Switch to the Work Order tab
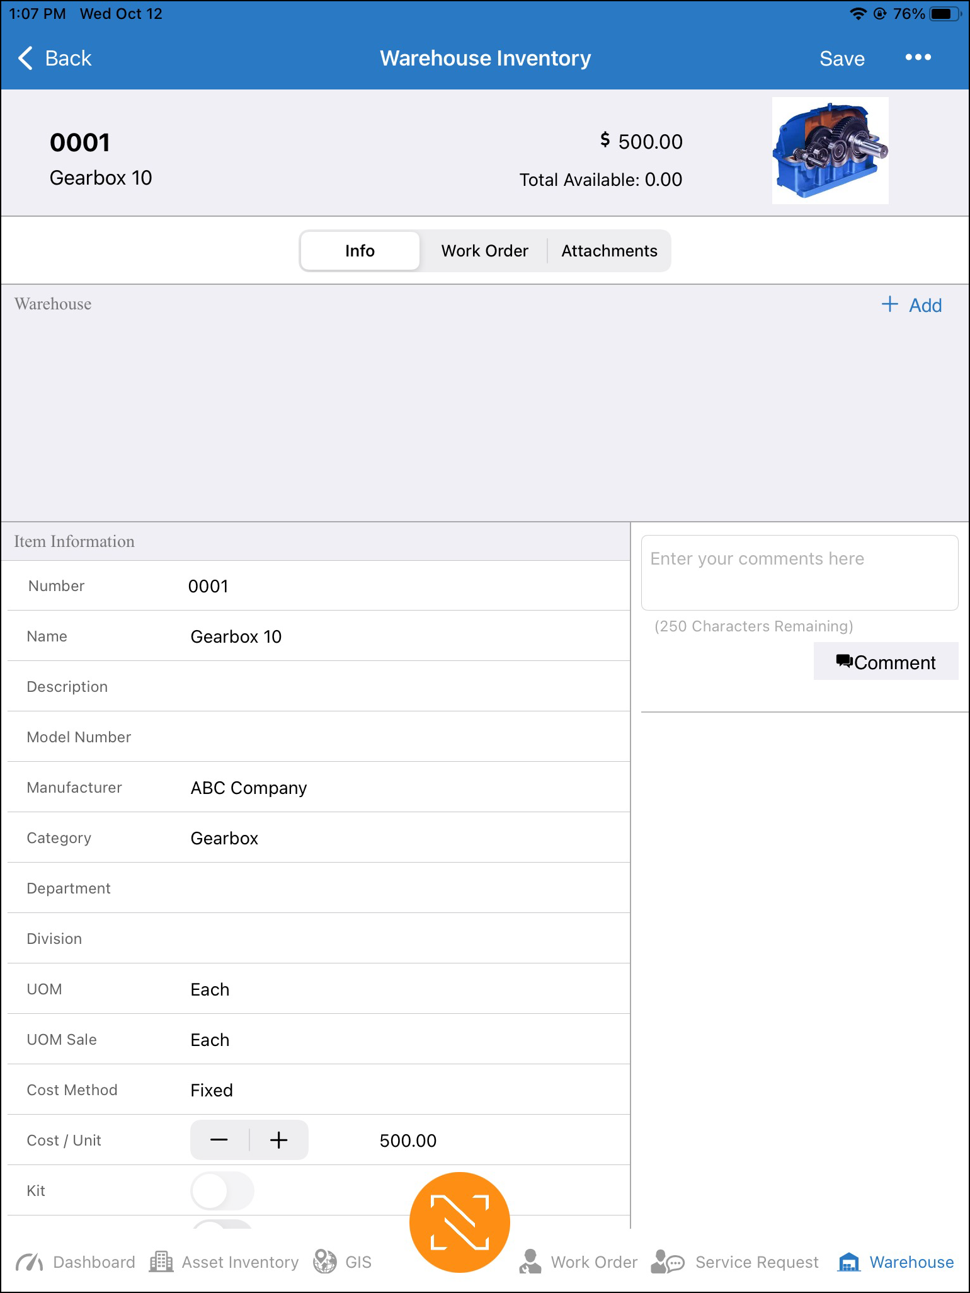Screen dimensions: 970x1293 [x=484, y=251]
